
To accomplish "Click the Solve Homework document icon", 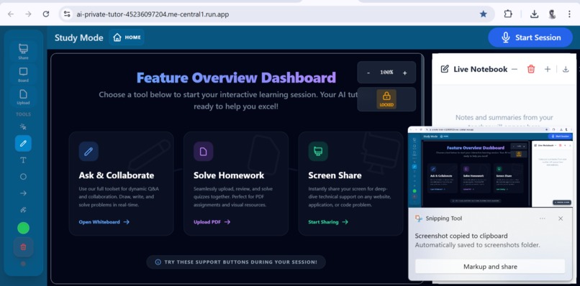I will point(204,151).
